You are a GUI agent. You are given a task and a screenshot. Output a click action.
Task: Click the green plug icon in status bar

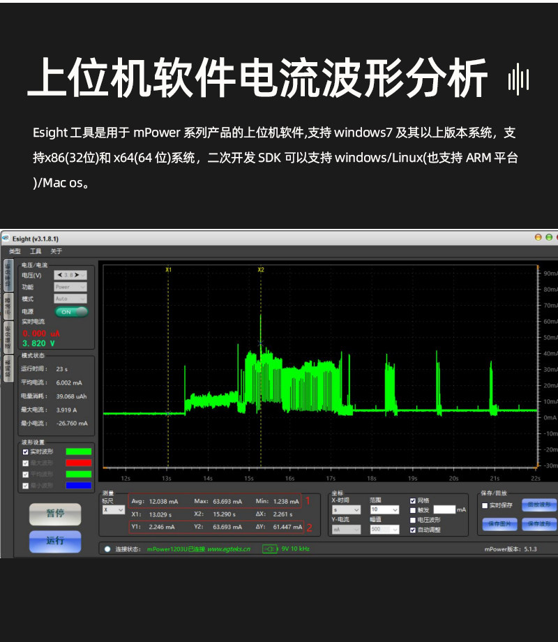[270, 548]
